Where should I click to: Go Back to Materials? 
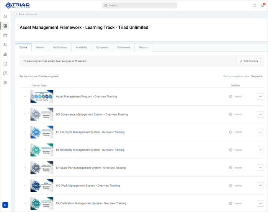(26, 14)
